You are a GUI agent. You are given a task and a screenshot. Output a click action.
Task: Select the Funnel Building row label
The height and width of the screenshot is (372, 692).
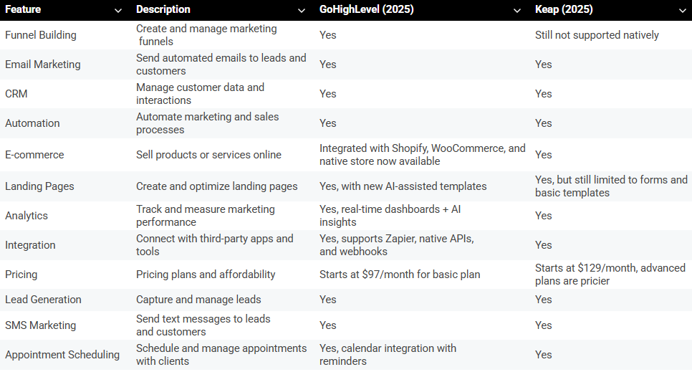coord(41,35)
